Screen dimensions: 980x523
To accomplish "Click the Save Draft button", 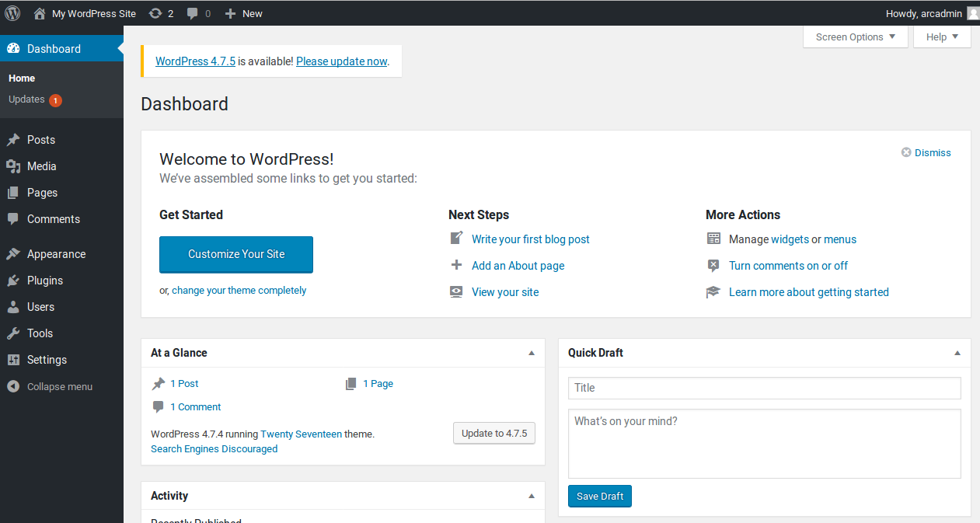I will pyautogui.click(x=600, y=496).
